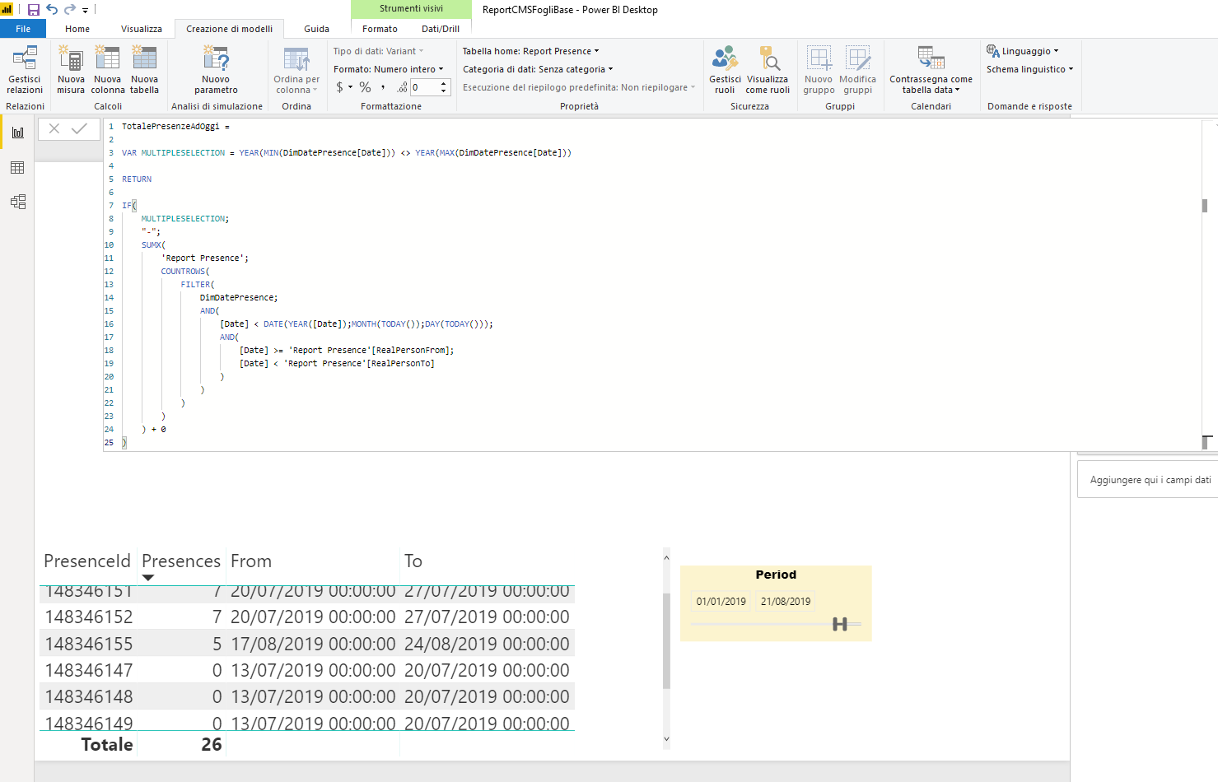This screenshot has height=782, width=1218.
Task: Add a Nuova colonna
Action: pos(108,70)
